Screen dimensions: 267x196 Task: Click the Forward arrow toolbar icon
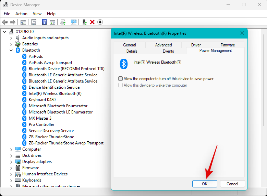[13, 22]
